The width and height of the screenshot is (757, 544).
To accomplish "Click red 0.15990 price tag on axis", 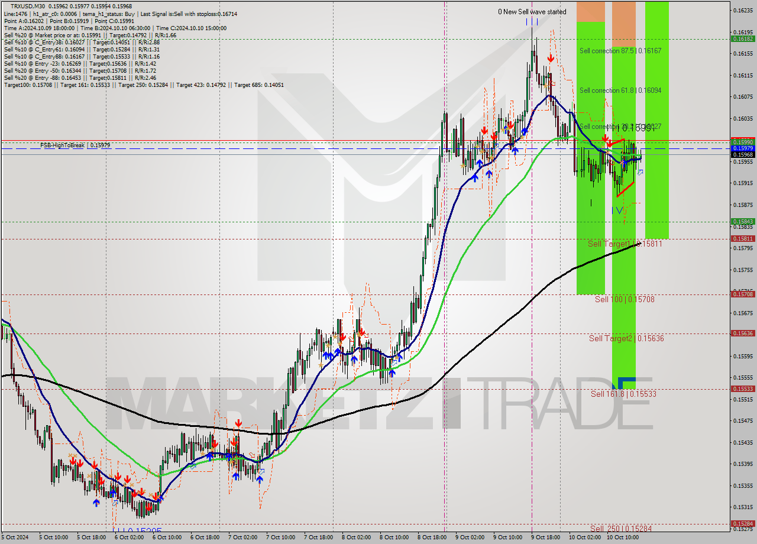I will coord(743,142).
